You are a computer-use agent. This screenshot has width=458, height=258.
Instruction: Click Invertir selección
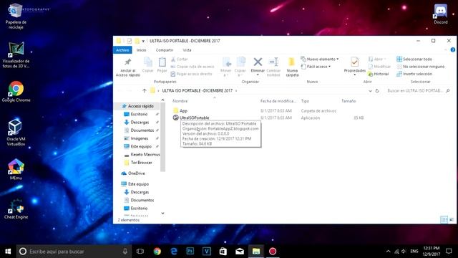point(414,74)
